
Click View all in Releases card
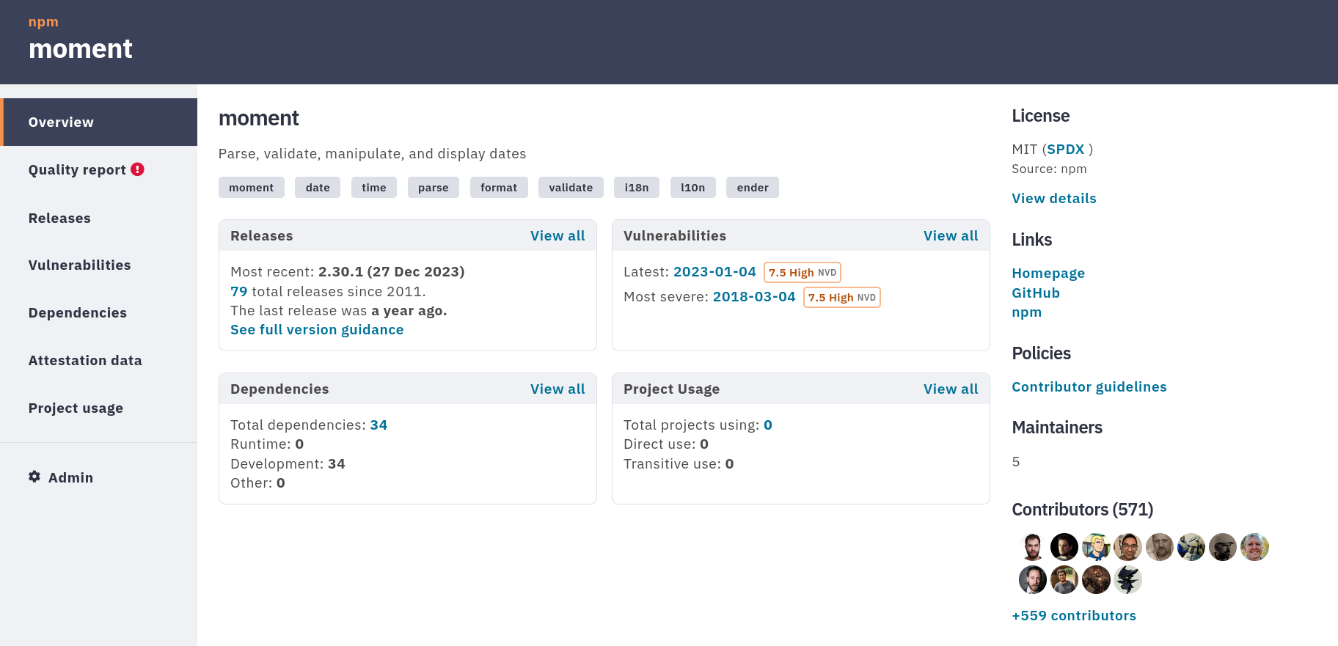557,235
